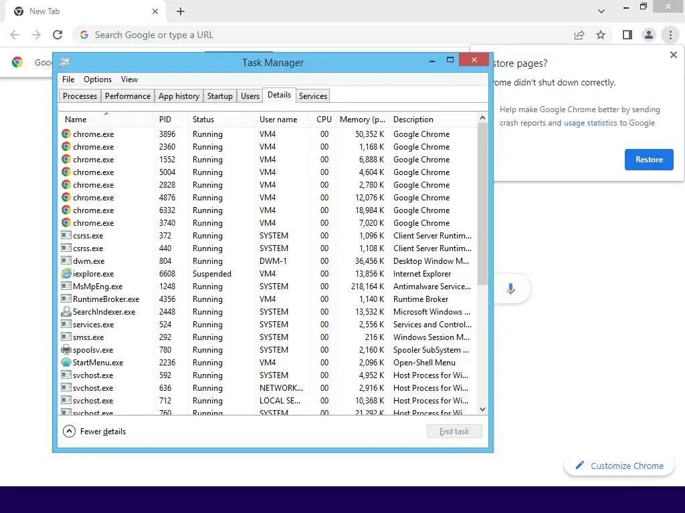Select the chrome.exe icon with PID 2360
Viewport: 685px width, 513px height.
pos(66,146)
